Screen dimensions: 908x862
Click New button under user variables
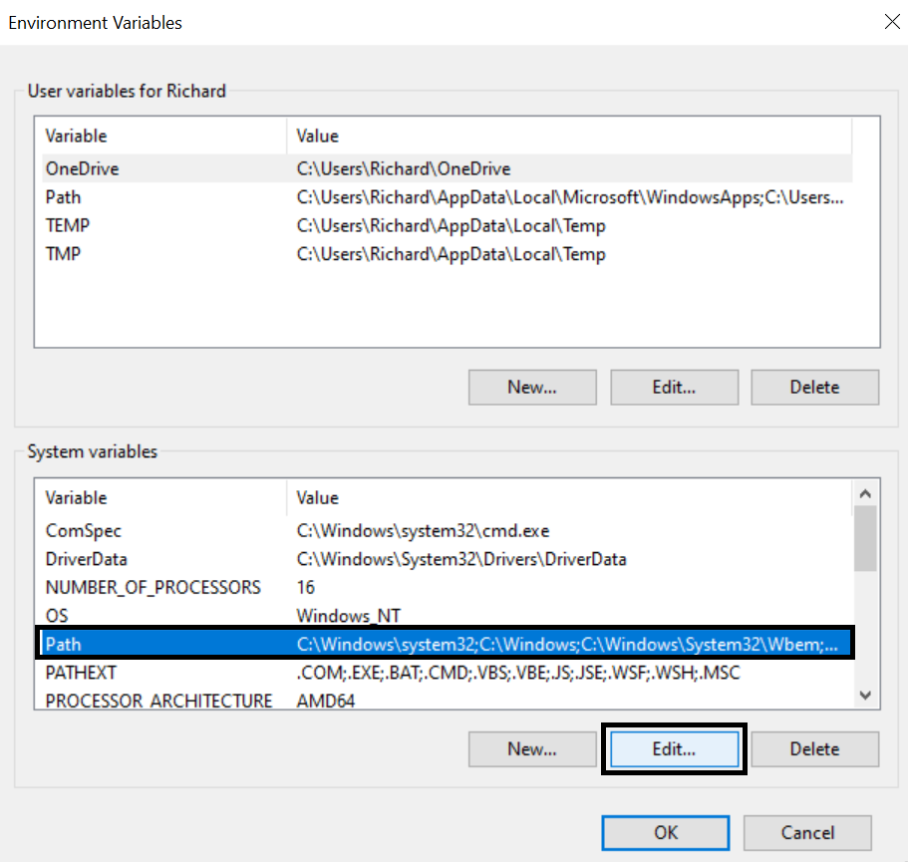coord(531,388)
